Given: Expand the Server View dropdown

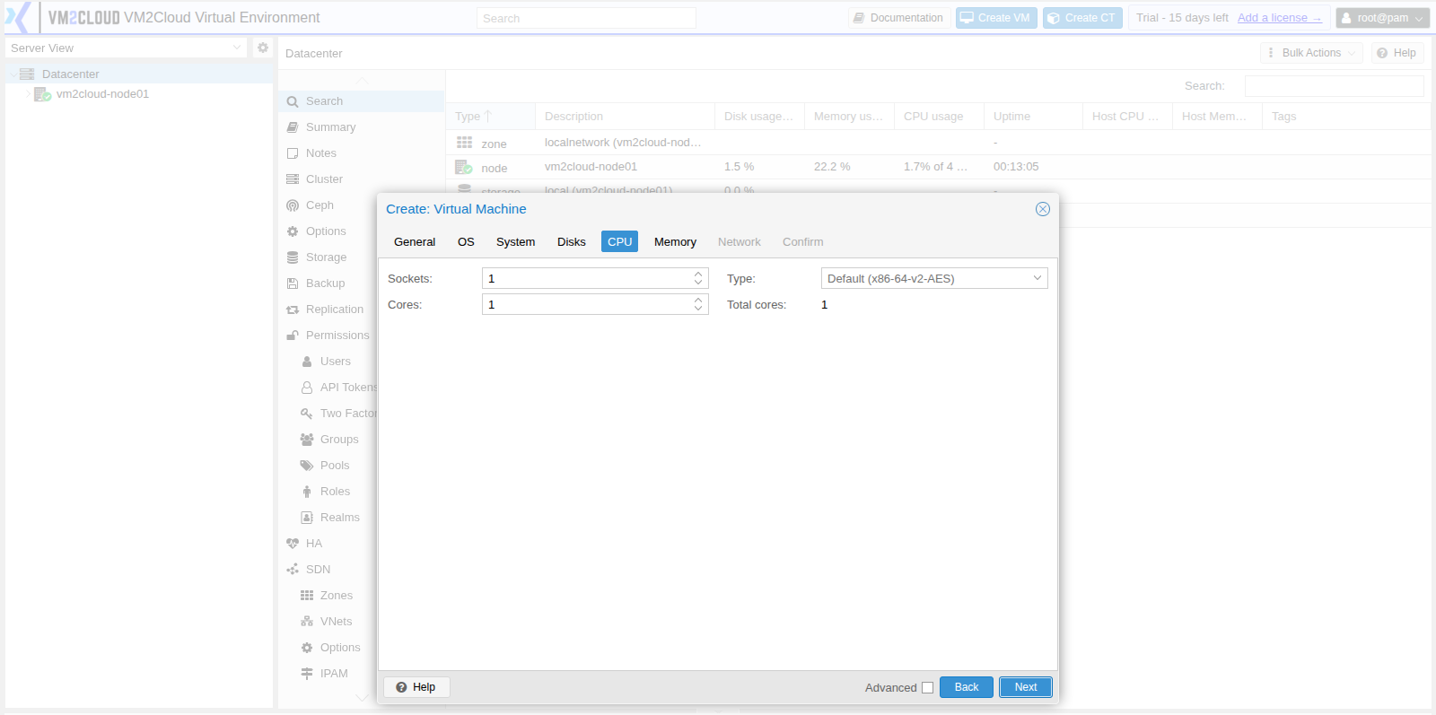Looking at the screenshot, I should click(237, 48).
